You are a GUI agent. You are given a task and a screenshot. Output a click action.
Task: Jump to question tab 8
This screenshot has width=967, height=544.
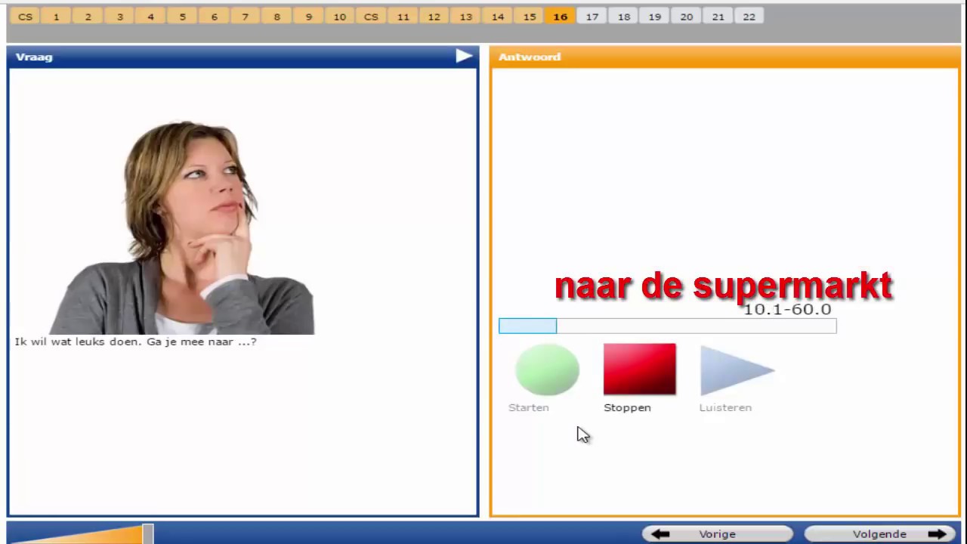[277, 17]
